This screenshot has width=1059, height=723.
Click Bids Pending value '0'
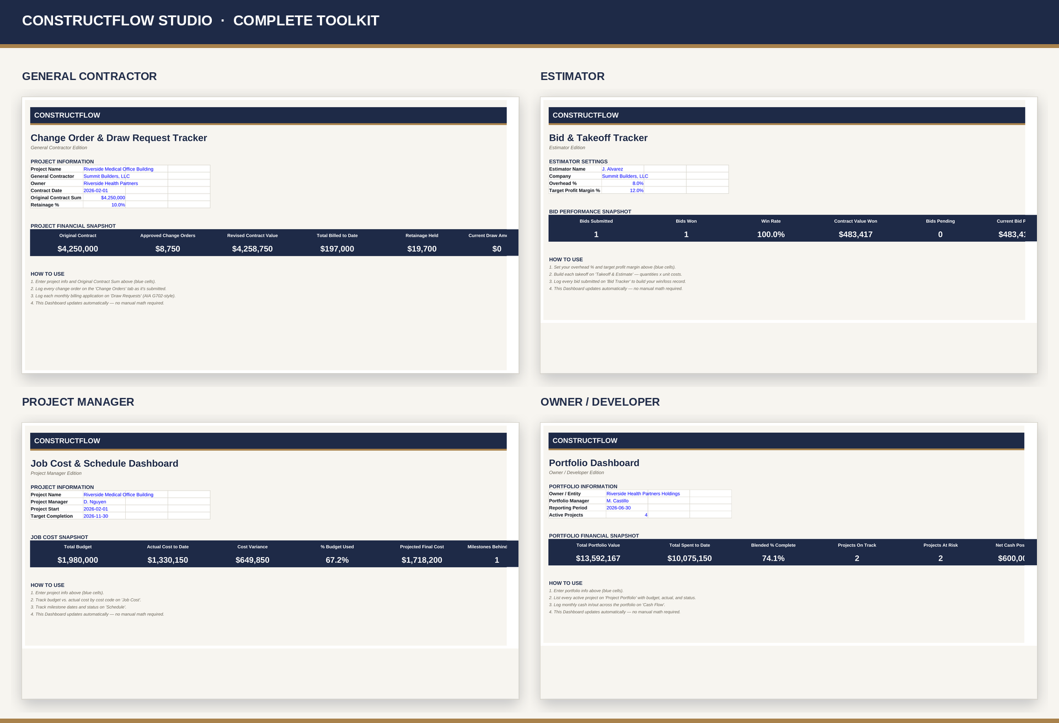point(940,235)
